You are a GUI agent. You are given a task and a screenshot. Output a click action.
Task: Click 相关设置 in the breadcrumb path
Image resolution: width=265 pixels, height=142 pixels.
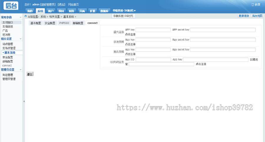click(54, 16)
